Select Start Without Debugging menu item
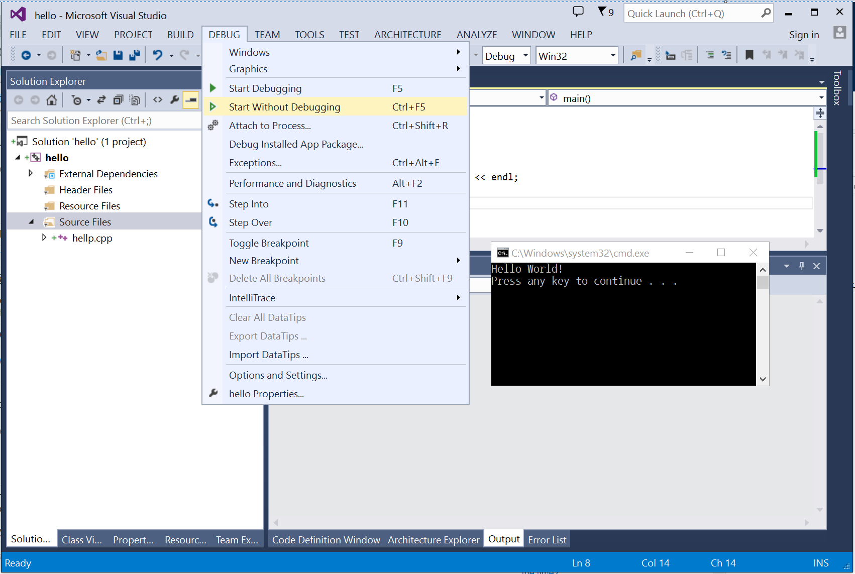 click(x=336, y=107)
